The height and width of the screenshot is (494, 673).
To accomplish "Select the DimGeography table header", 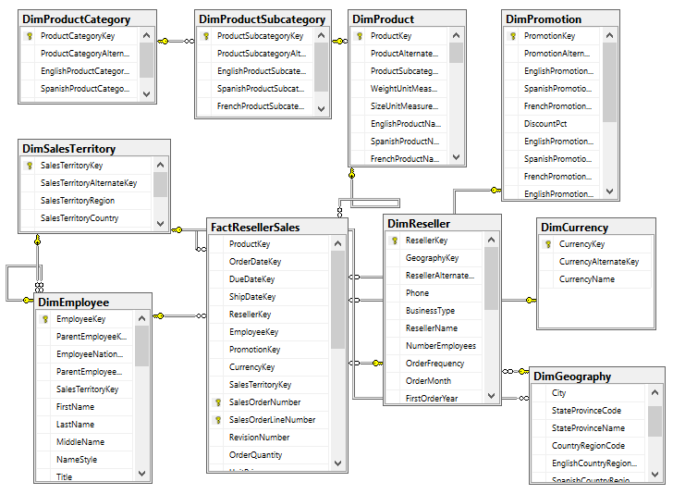I will pos(596,377).
